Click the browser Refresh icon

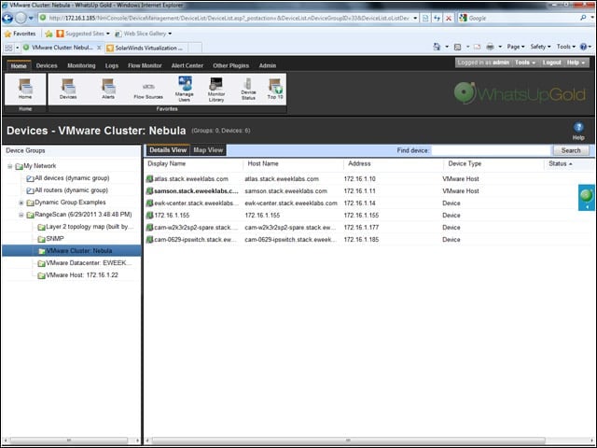tap(437, 18)
